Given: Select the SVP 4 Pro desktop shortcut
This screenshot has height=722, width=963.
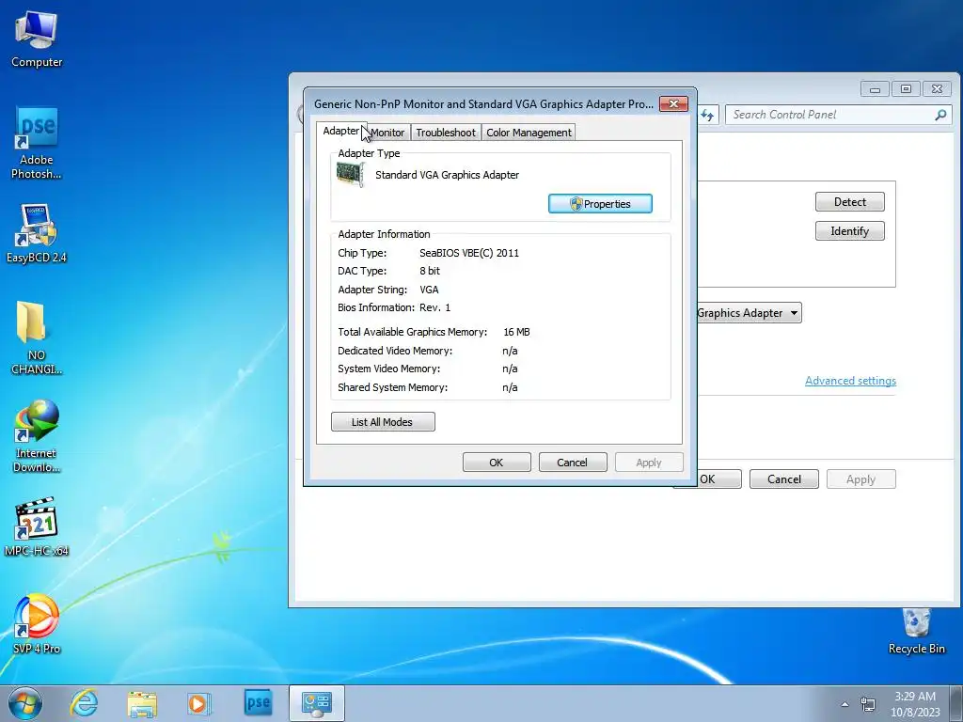Looking at the screenshot, I should coord(37,624).
